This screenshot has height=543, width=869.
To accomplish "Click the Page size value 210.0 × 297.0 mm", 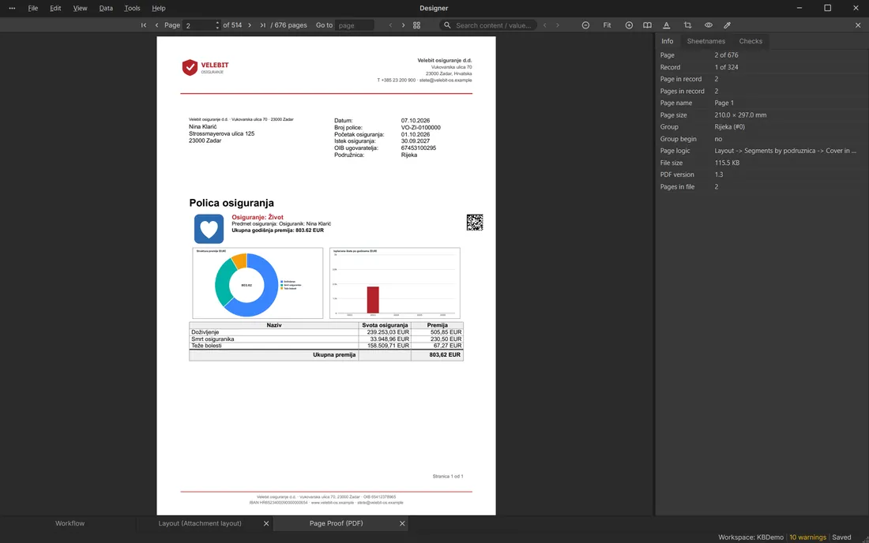I will (740, 115).
